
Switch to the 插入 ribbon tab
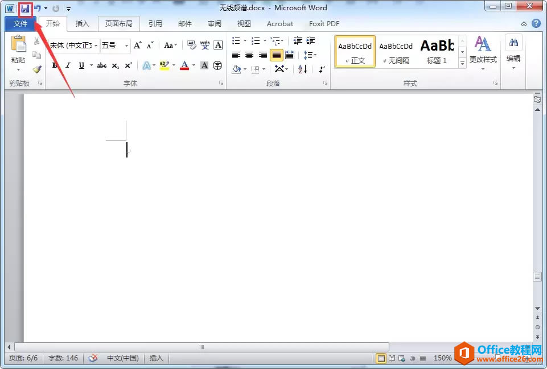(83, 24)
